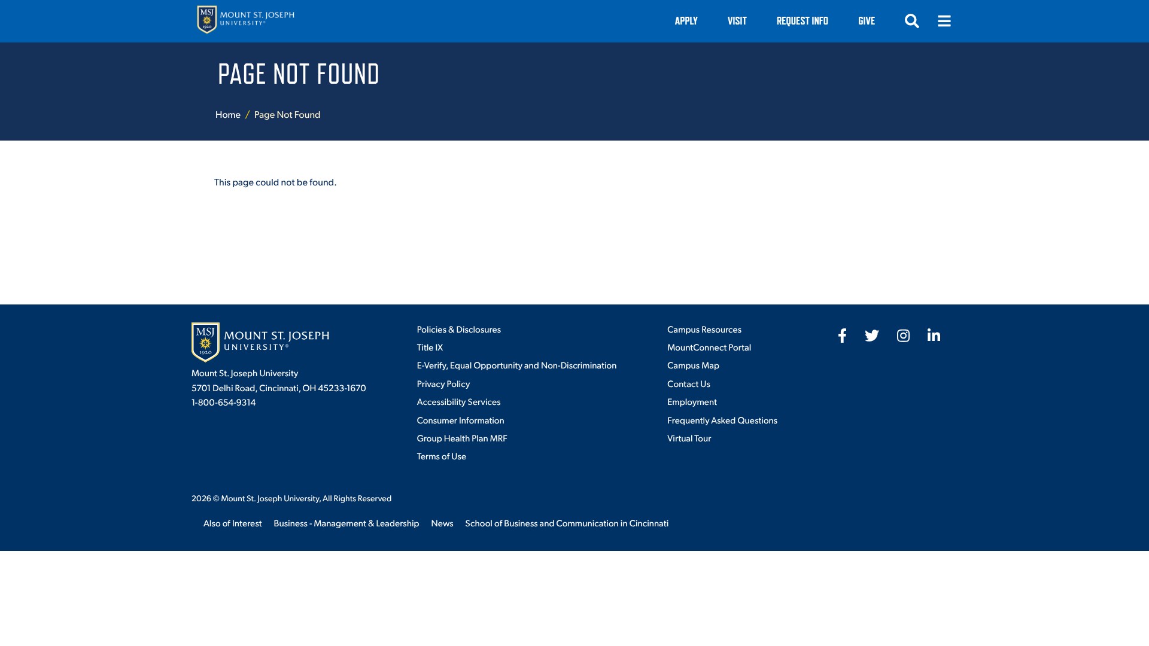
Task: Open Consumer Information link
Action: point(460,420)
